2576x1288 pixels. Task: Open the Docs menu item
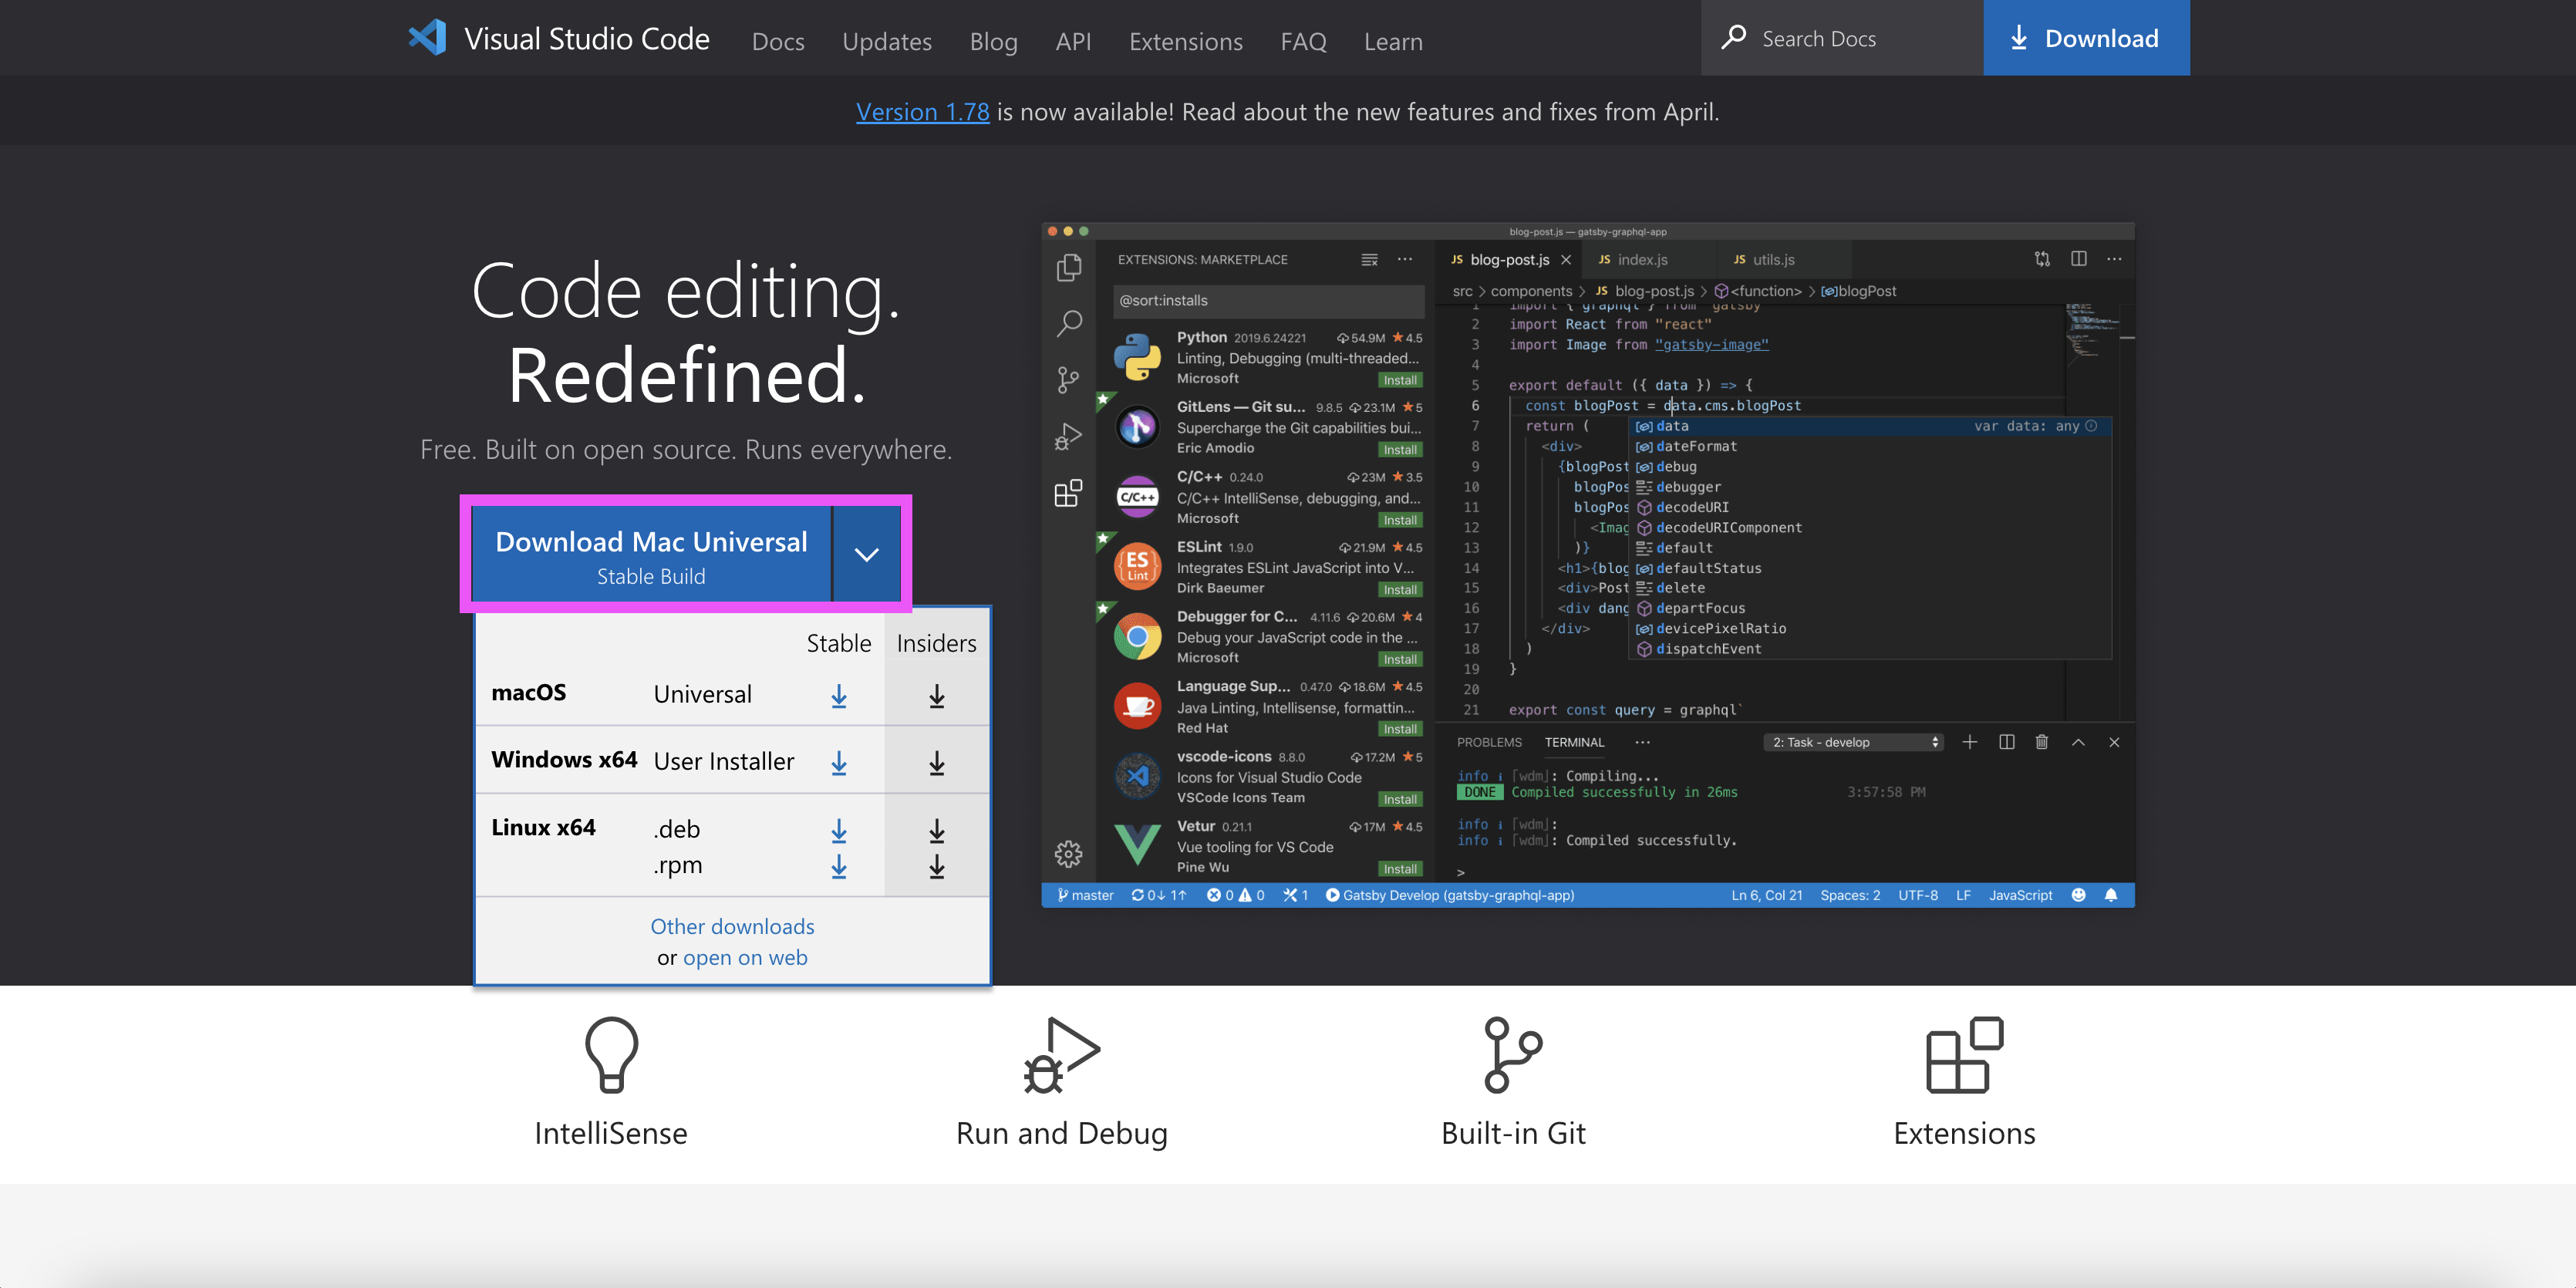pyautogui.click(x=777, y=42)
